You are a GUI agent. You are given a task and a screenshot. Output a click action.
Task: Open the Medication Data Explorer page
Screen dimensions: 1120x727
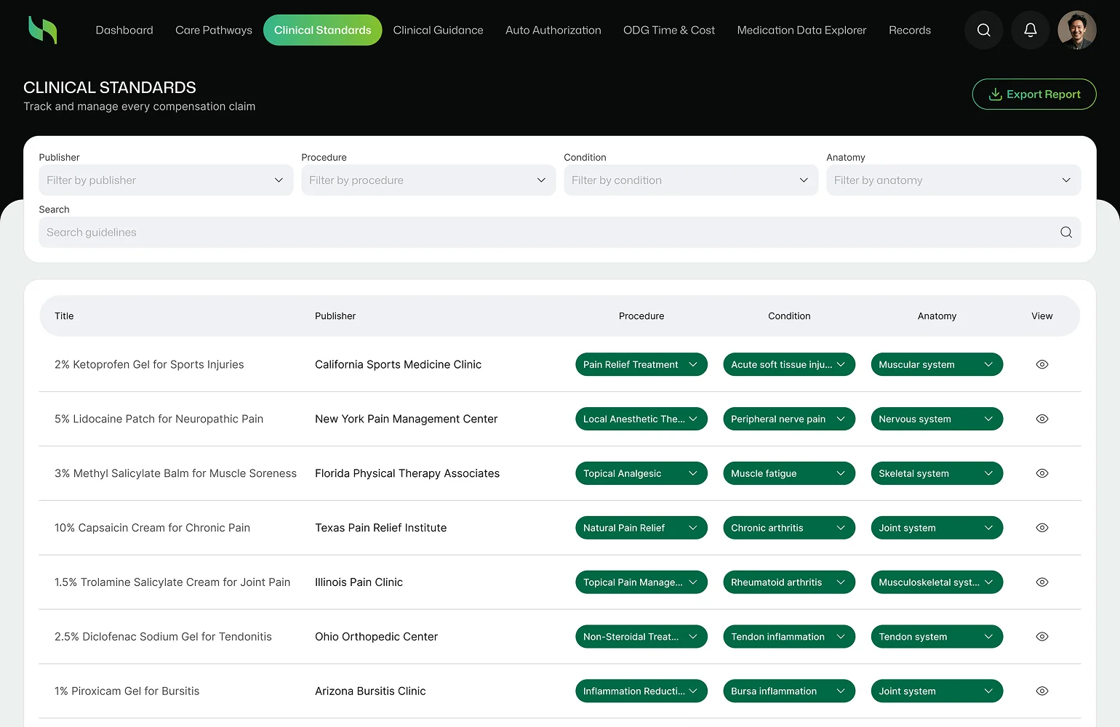tap(801, 30)
